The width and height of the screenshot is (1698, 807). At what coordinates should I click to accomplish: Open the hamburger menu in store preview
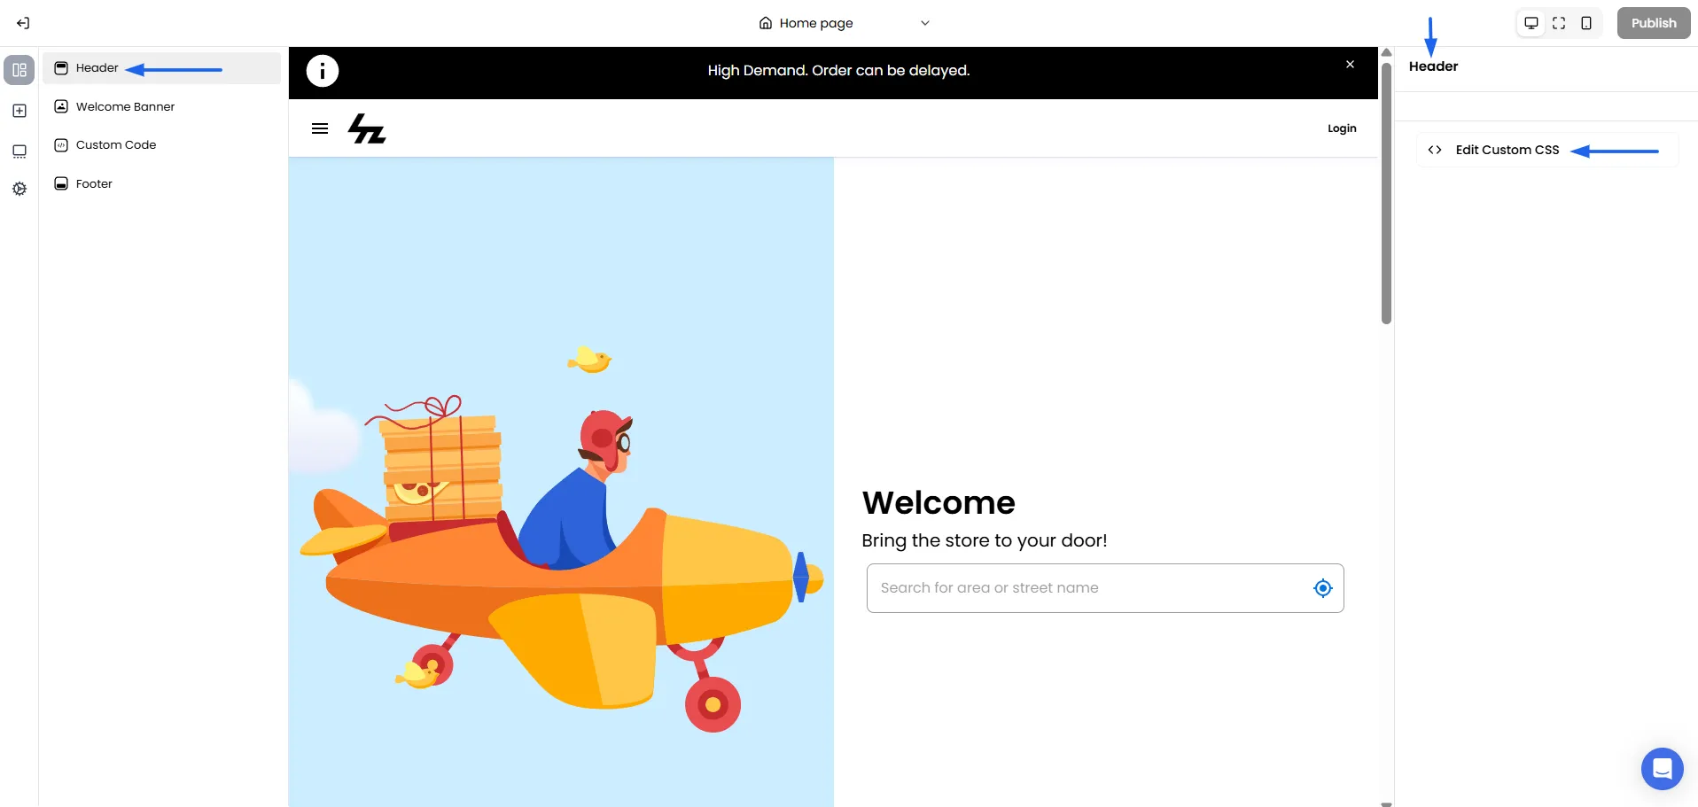coord(320,128)
